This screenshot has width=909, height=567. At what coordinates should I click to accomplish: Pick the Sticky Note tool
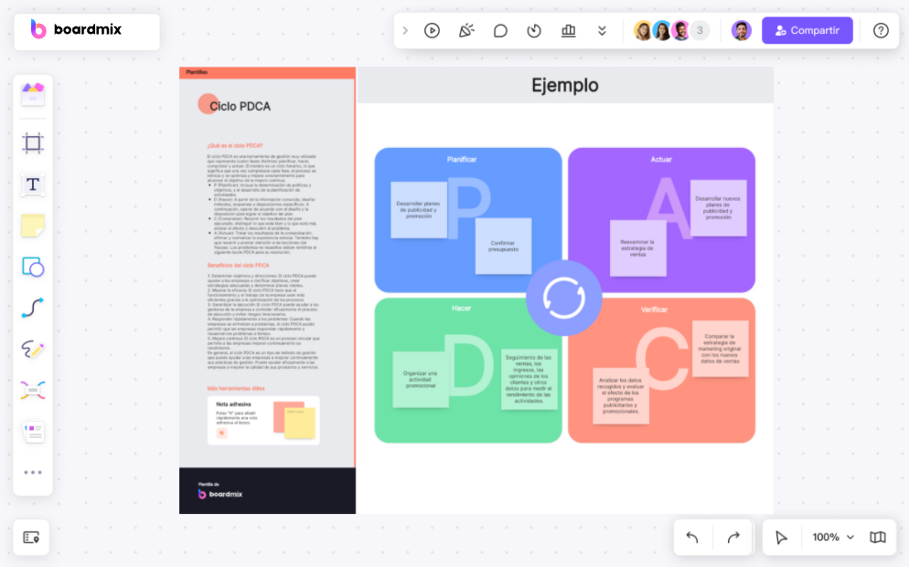[33, 226]
